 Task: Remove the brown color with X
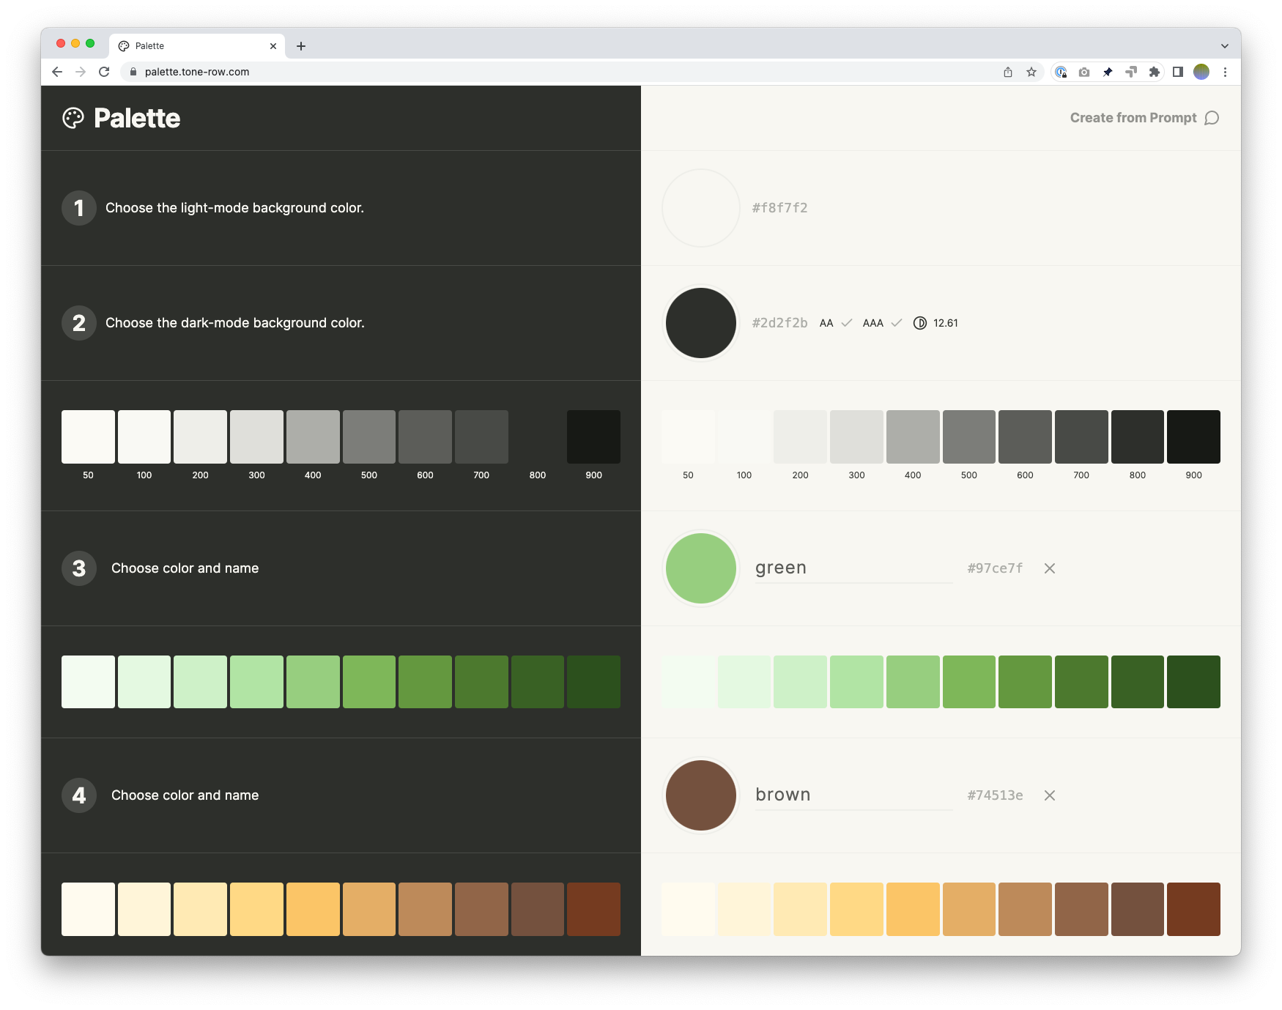[x=1050, y=795]
